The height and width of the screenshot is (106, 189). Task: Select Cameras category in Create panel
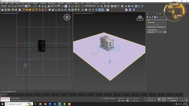click(x=155, y=17)
